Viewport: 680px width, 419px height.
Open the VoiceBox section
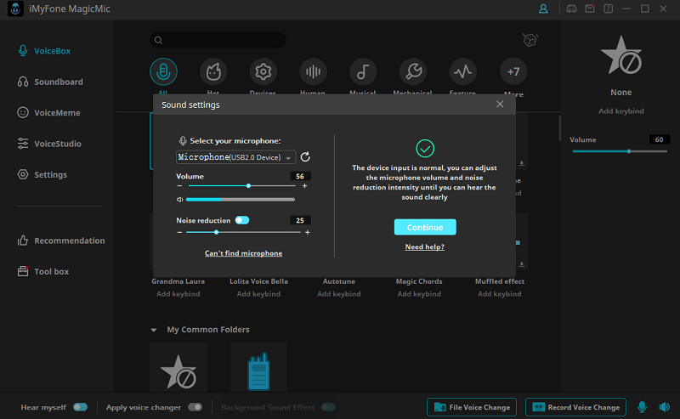click(x=44, y=51)
